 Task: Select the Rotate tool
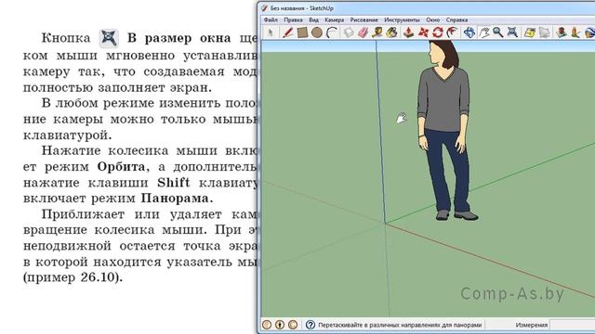[x=438, y=32]
